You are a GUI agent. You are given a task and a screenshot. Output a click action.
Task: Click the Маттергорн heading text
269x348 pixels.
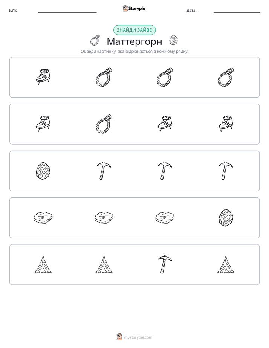[134, 41]
